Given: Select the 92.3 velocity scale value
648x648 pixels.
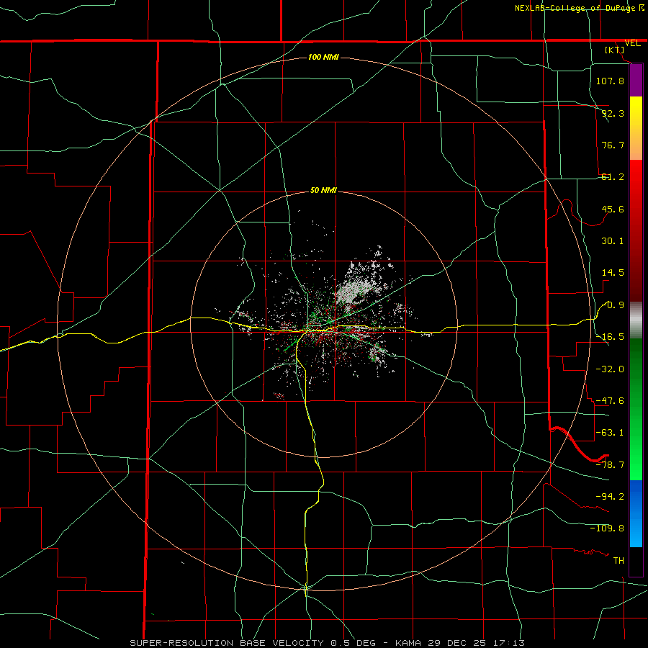Looking at the screenshot, I should (x=613, y=113).
